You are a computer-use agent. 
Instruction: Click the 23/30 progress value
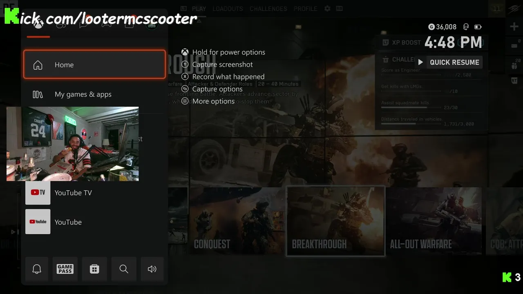point(451,108)
